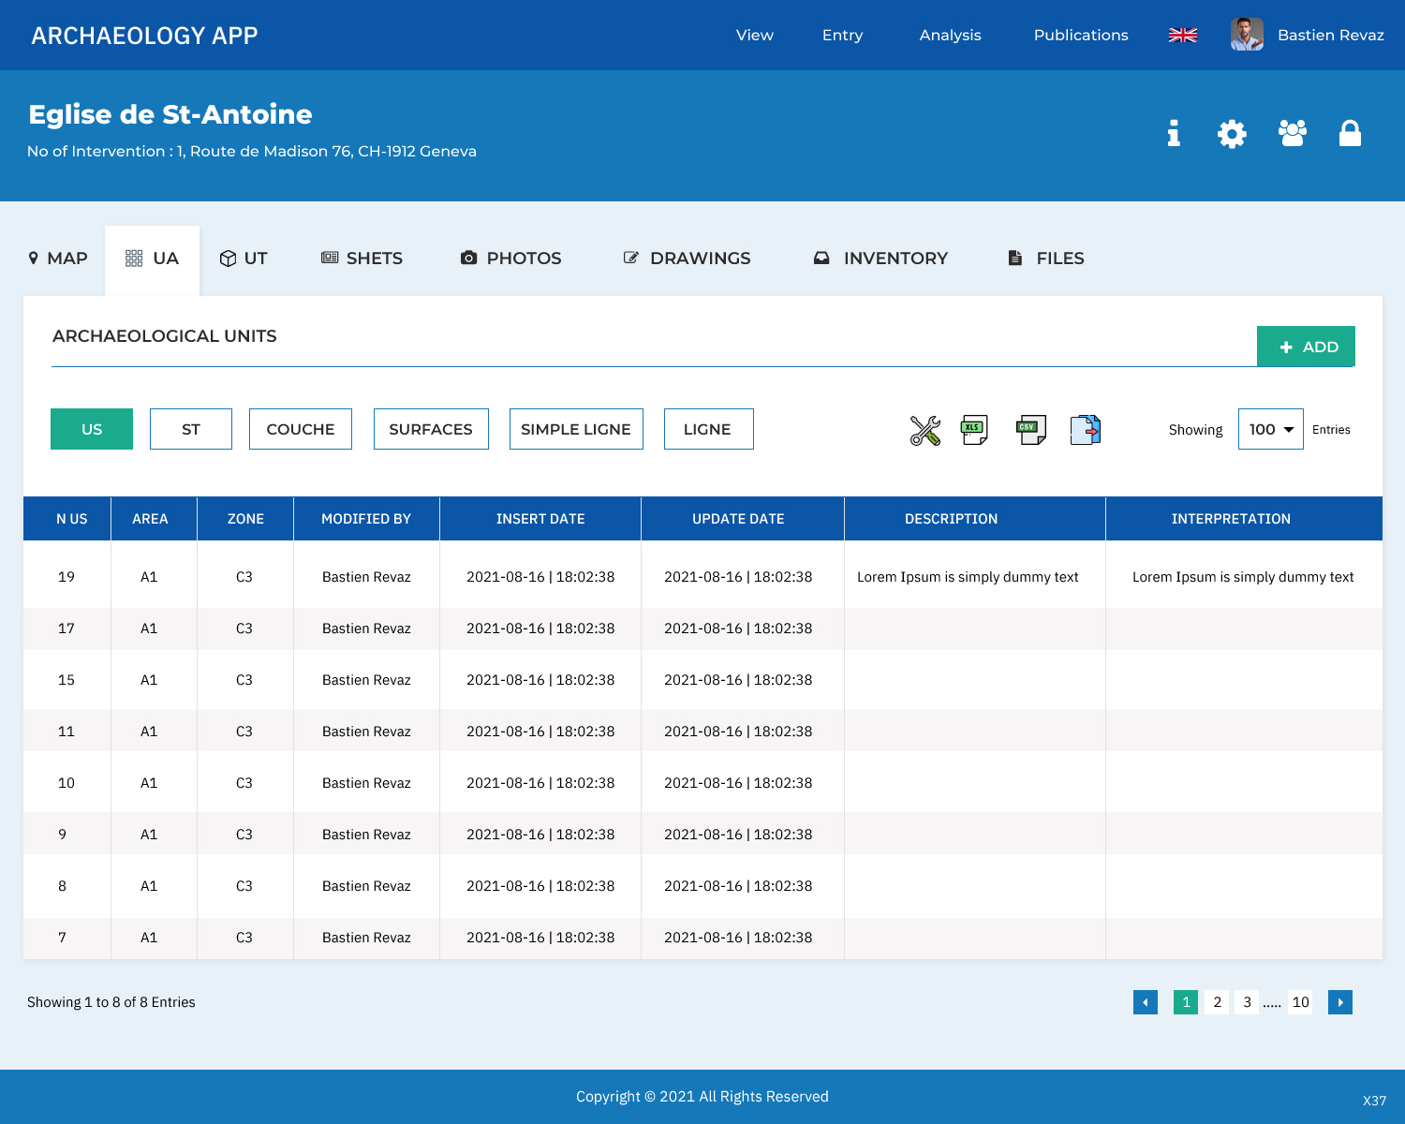Add a new archaeological unit

click(1306, 347)
